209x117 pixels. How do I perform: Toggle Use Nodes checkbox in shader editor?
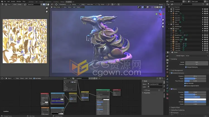coord(34,78)
